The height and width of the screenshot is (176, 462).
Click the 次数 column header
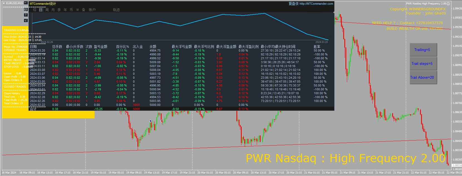89,47
